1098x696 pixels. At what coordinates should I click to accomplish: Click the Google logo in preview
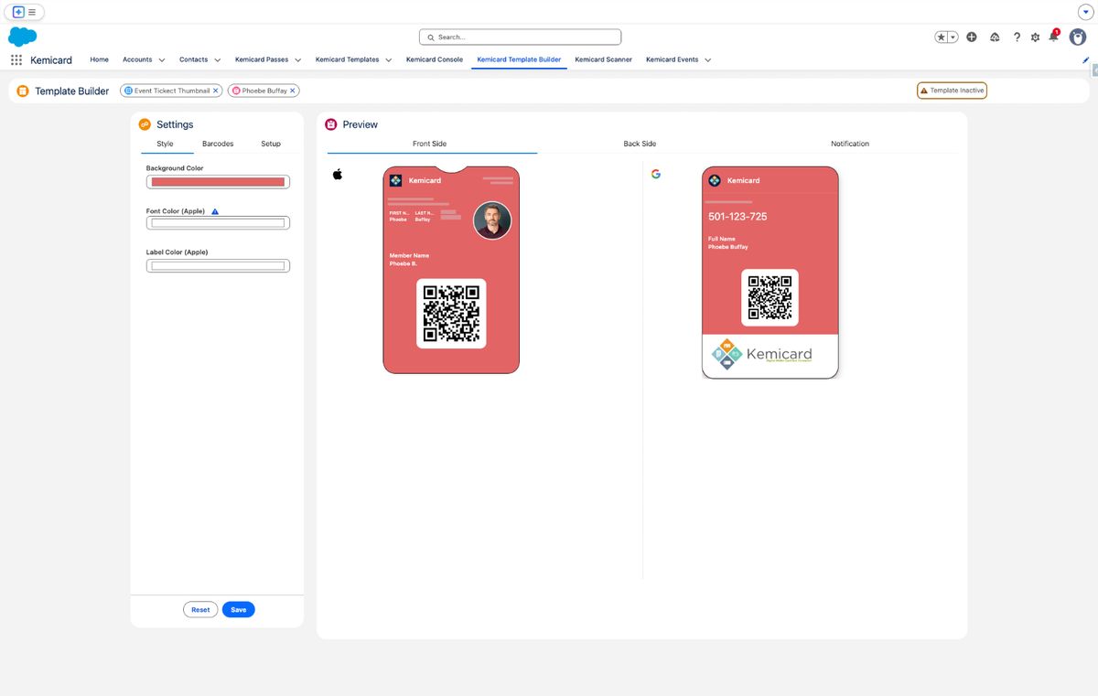pos(656,174)
